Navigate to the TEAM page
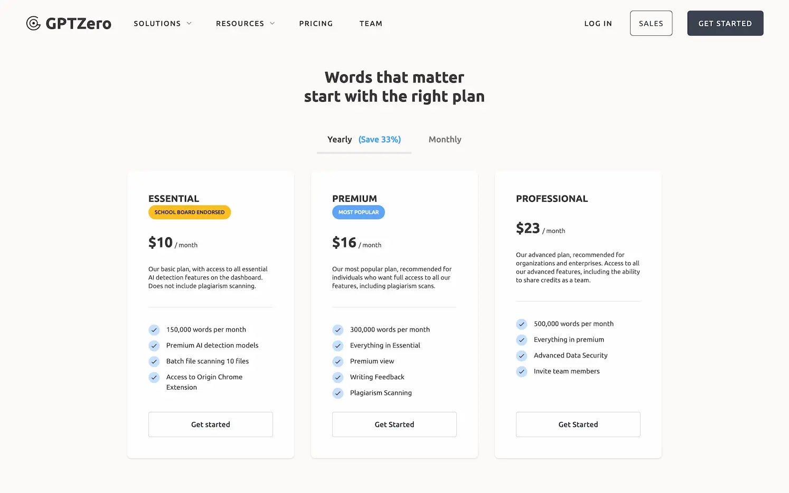This screenshot has width=789, height=493. [371, 23]
